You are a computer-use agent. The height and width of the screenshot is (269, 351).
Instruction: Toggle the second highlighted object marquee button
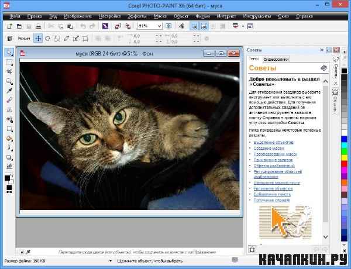pos(204,26)
